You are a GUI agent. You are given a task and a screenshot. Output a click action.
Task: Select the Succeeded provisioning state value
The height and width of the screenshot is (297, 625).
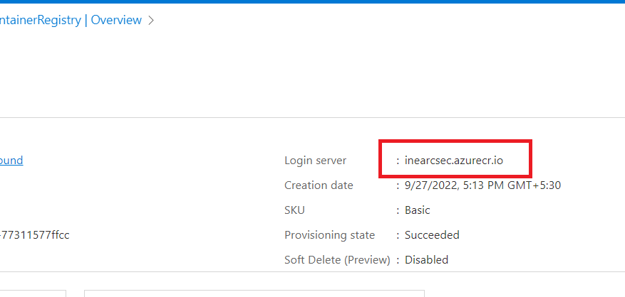(x=432, y=235)
